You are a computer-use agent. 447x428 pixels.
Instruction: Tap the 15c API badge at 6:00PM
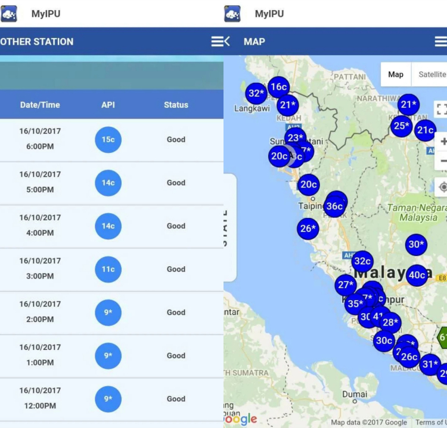(108, 139)
